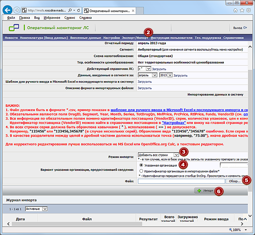The height and width of the screenshot is (235, 255).
Task: Click the organization field beside Указанная организация
Action: (234, 165)
